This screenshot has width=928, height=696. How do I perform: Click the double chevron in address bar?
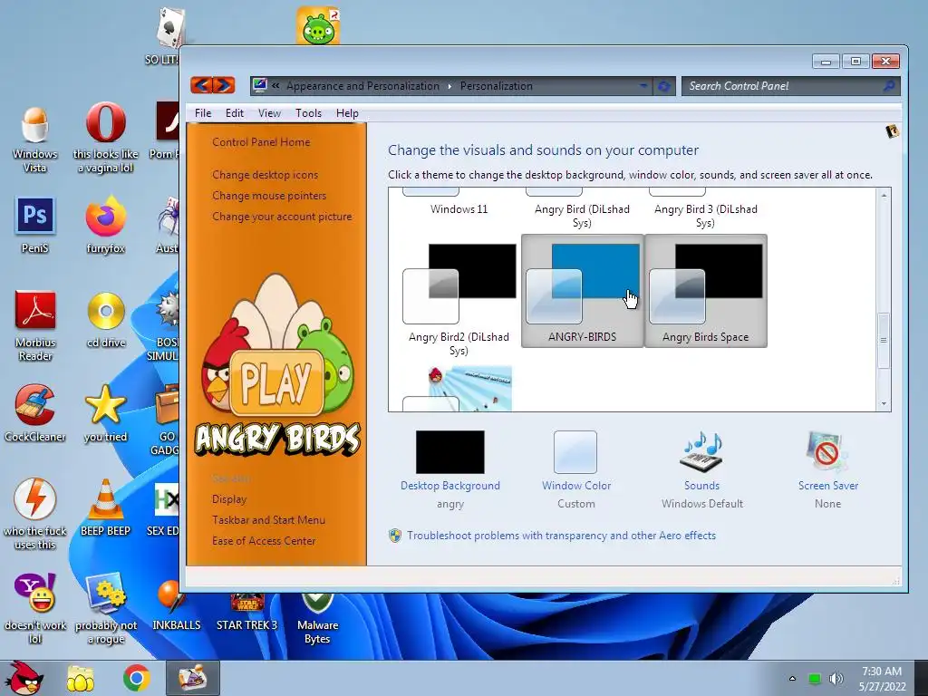275,86
